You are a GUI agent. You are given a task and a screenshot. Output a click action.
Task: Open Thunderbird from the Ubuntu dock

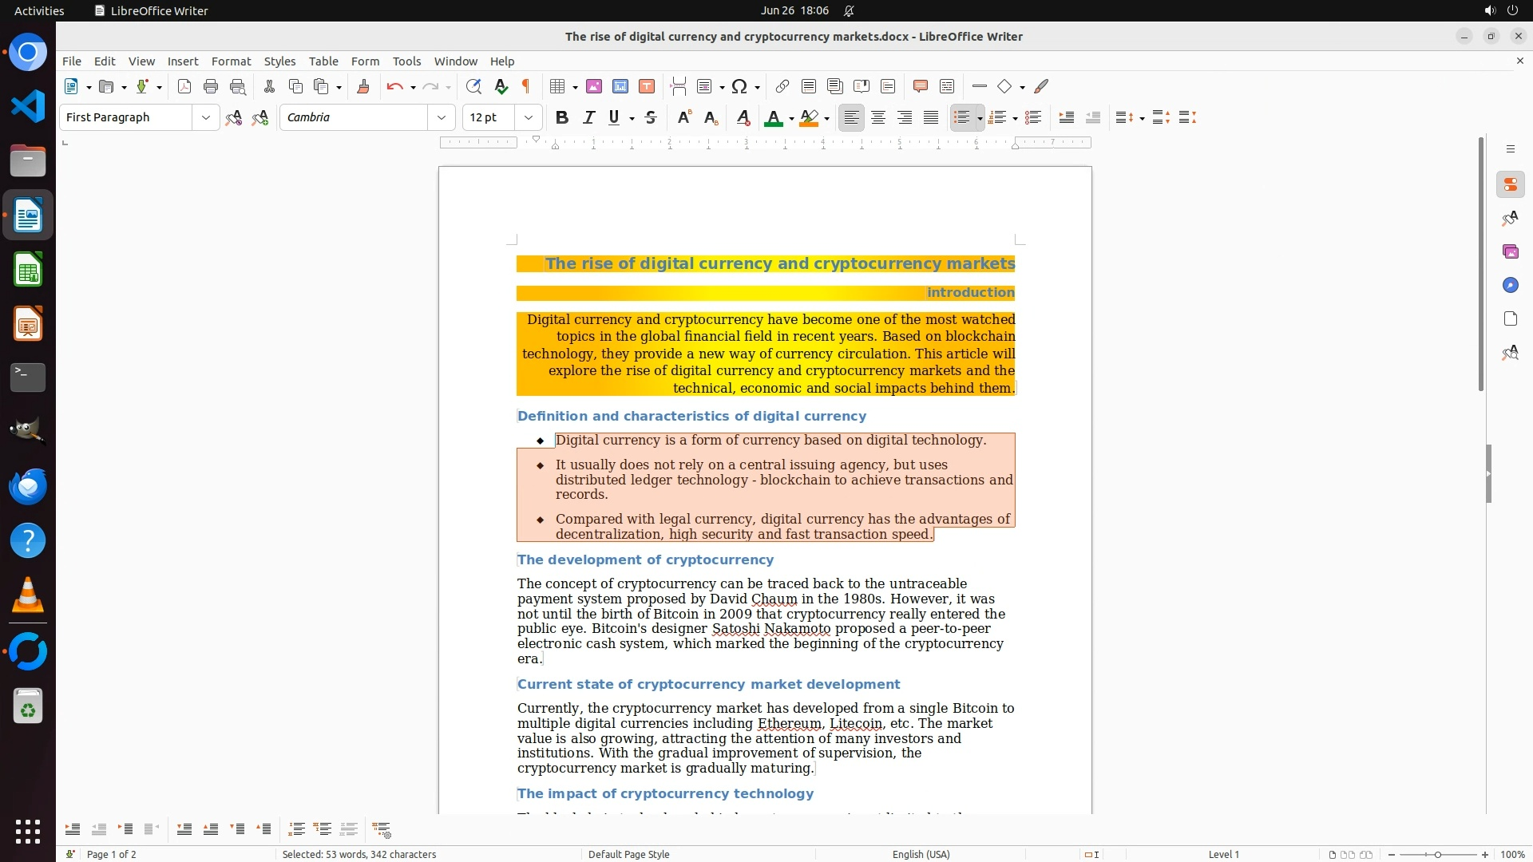point(28,486)
